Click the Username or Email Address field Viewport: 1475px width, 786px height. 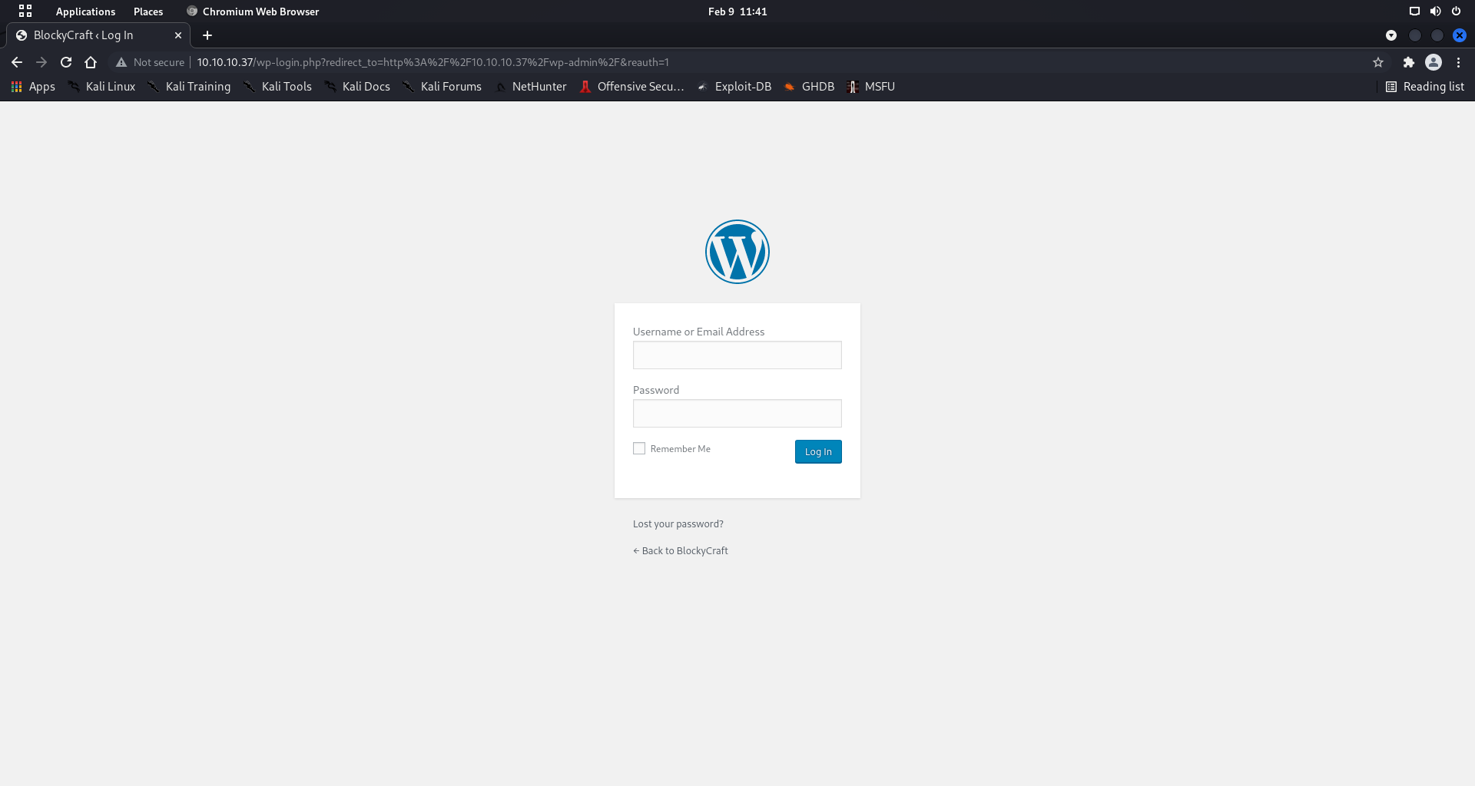click(737, 355)
